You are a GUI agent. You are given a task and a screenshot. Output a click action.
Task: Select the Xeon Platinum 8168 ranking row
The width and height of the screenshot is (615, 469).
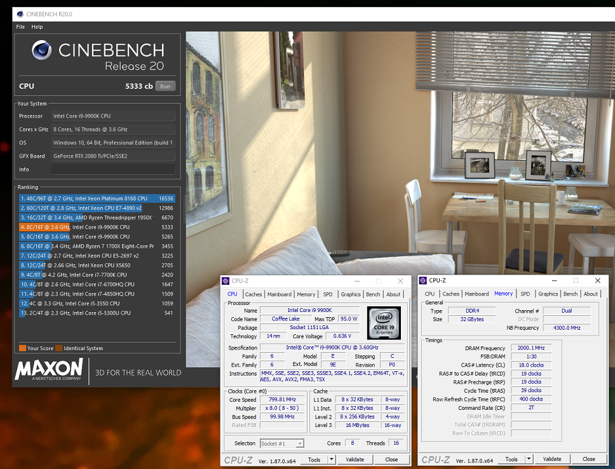pyautogui.click(x=97, y=198)
